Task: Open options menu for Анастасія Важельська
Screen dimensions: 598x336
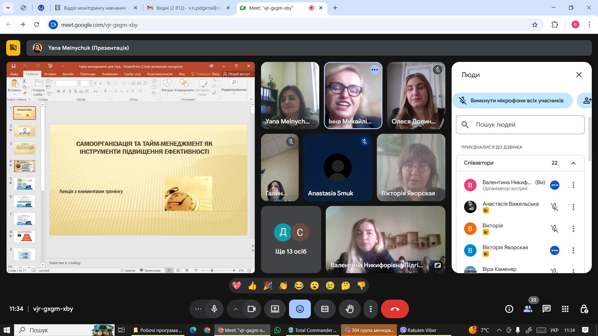Action: (x=573, y=207)
